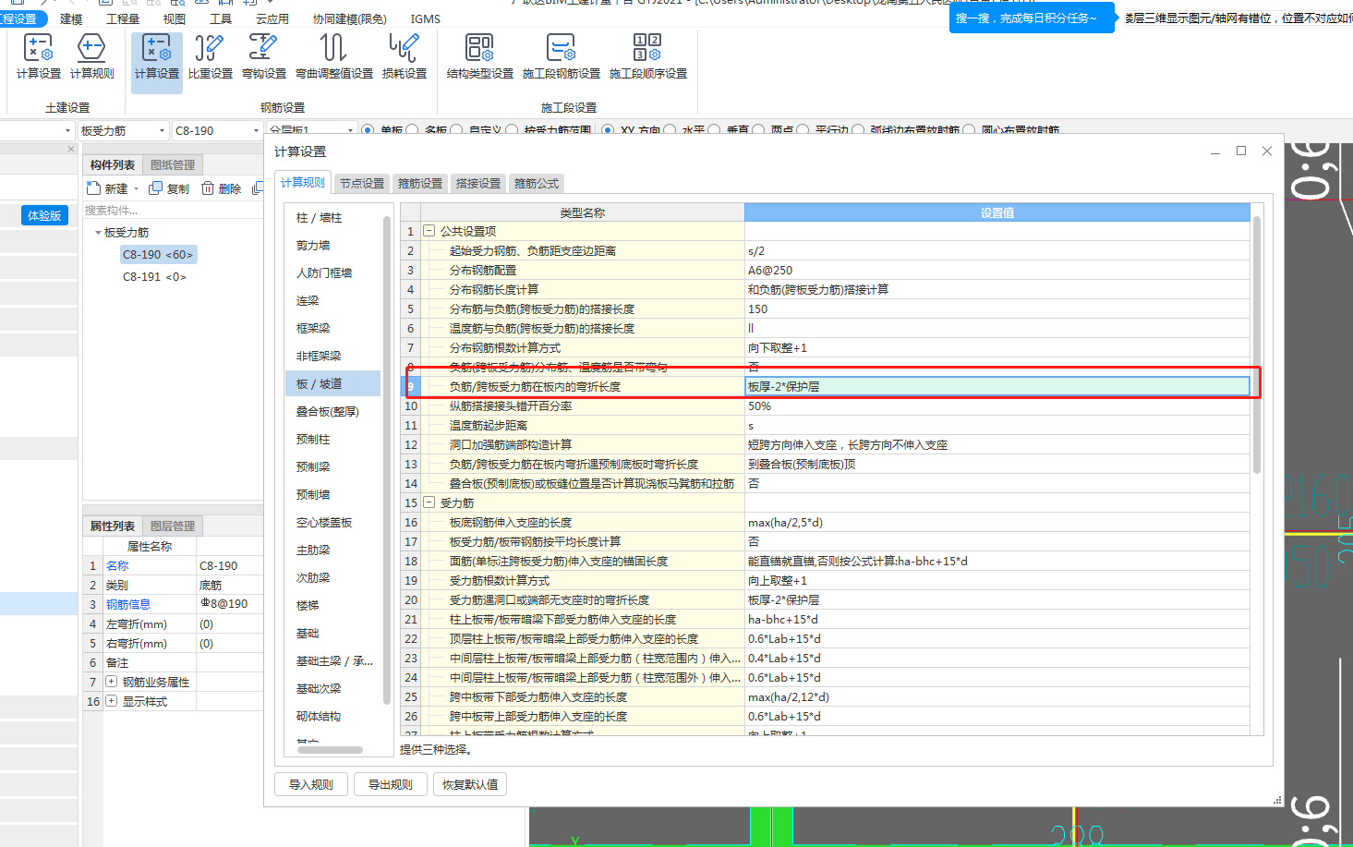This screenshot has width=1353, height=847.
Task: Switch to 搭接设置 tab
Action: coord(478,184)
